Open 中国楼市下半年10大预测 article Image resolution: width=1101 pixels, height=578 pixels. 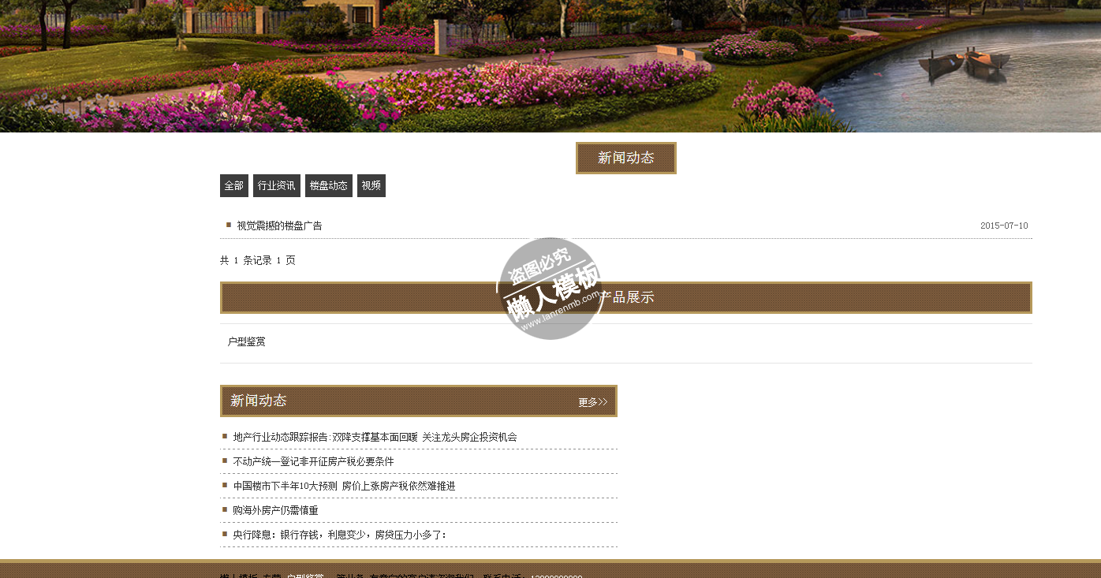click(x=344, y=486)
